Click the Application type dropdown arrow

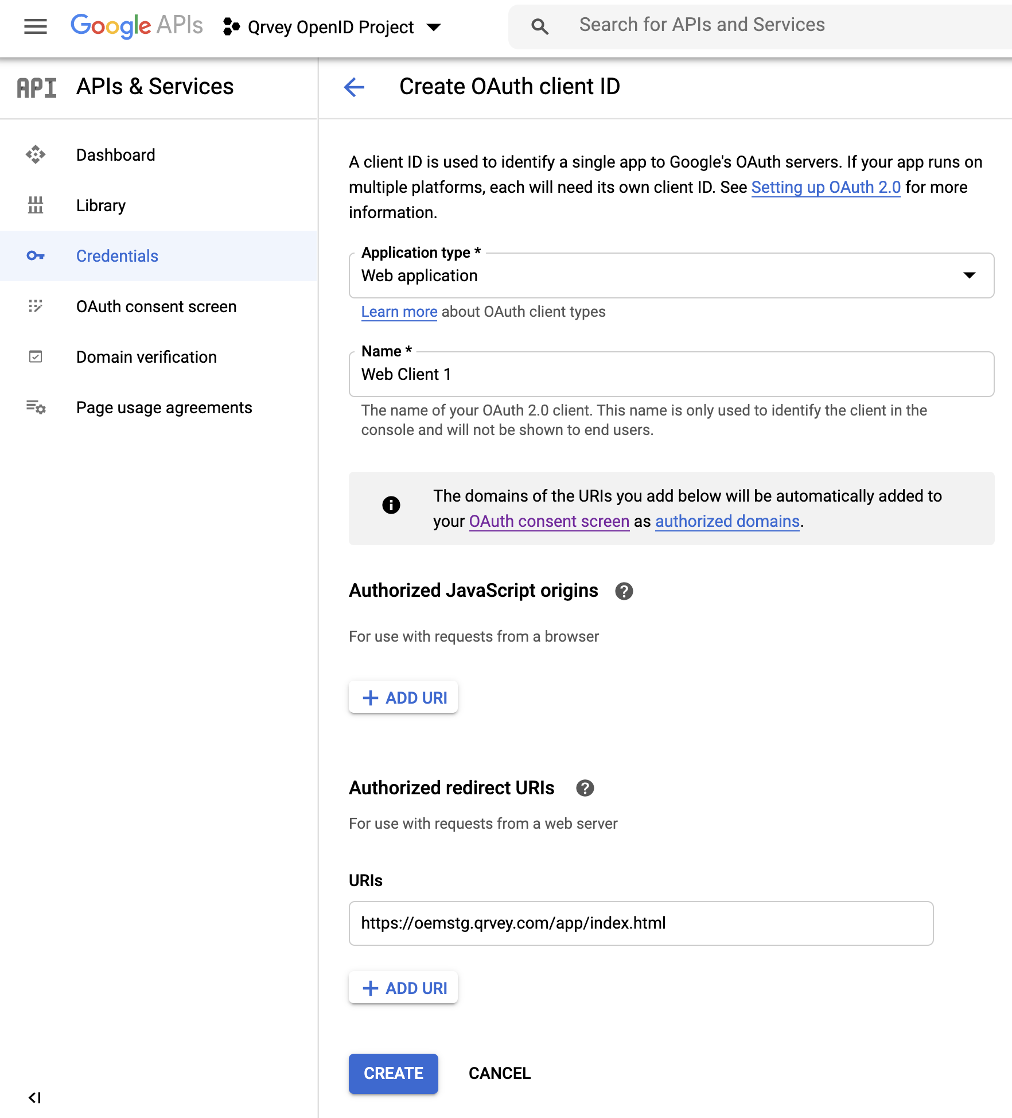[x=970, y=275]
